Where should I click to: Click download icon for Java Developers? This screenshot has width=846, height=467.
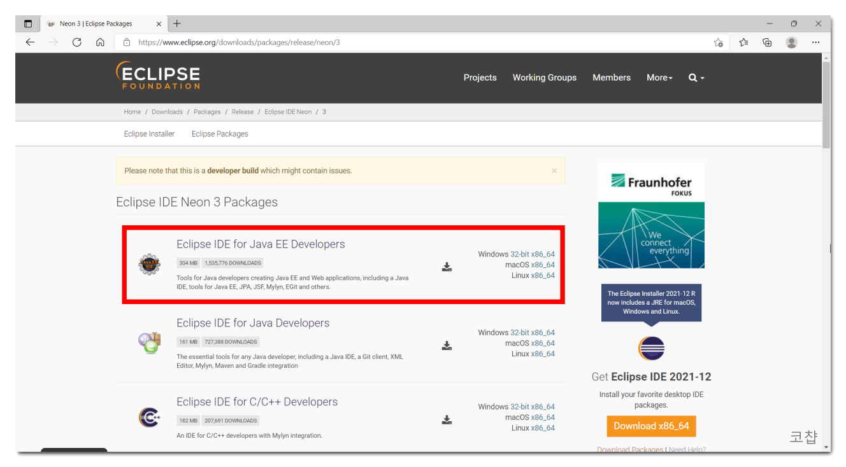click(x=447, y=345)
